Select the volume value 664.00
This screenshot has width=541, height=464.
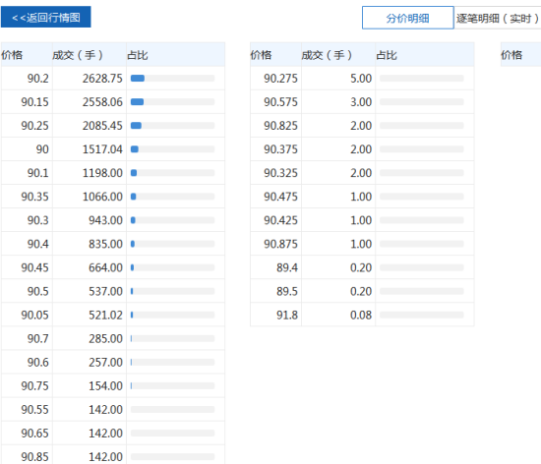pos(105,267)
